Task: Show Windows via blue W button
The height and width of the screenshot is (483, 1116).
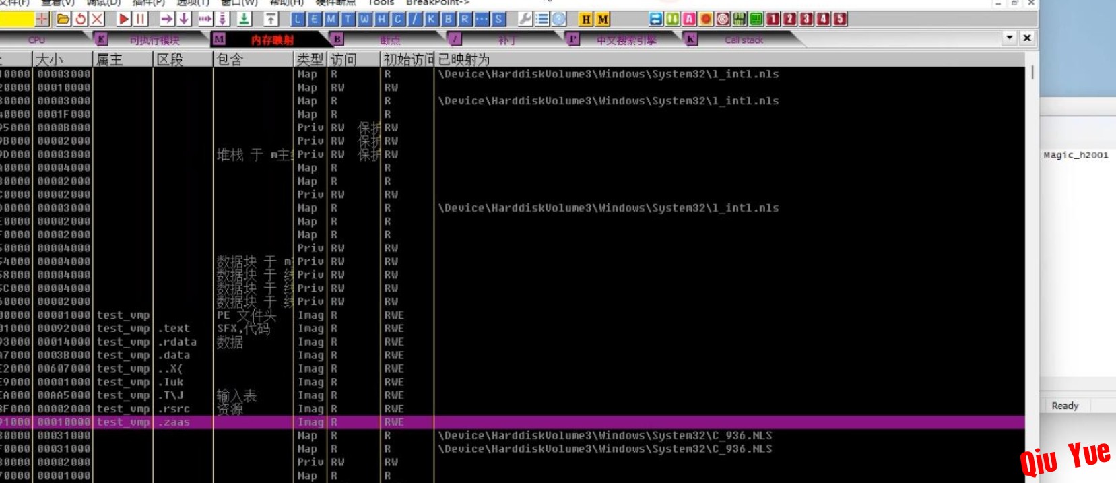Action: [x=364, y=19]
